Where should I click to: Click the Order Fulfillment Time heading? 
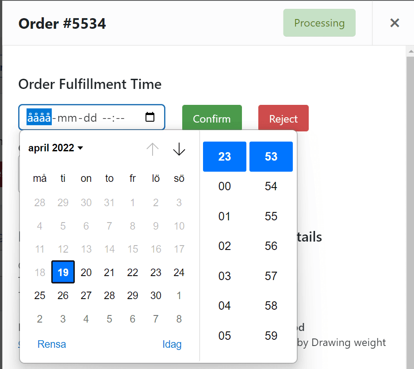coord(90,84)
